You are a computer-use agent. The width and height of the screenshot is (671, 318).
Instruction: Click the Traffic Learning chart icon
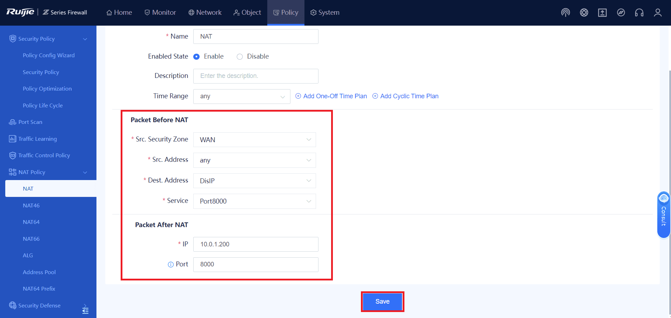point(13,139)
